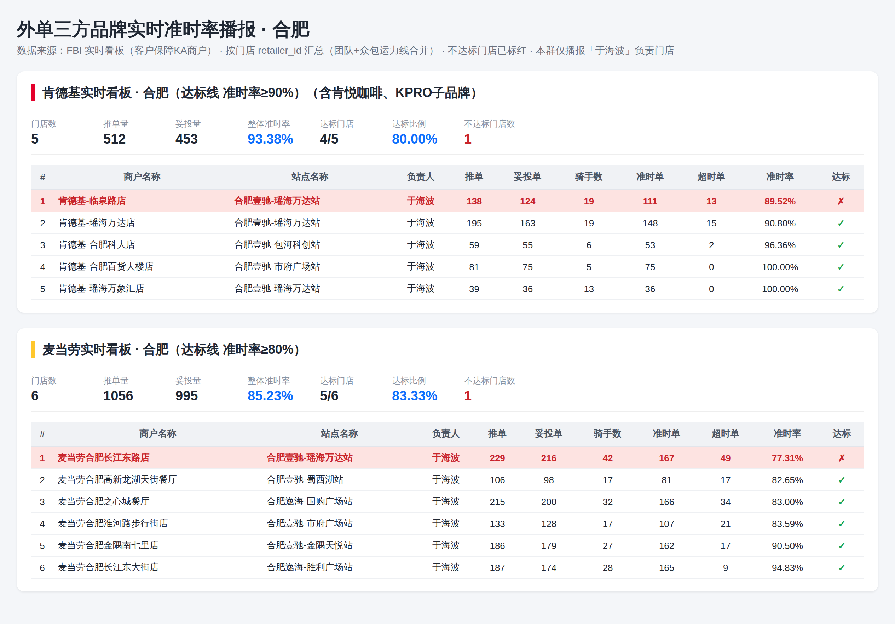Click the green checkmark on 麦当劳合肥之心城餐厅 row
The width and height of the screenshot is (895, 624).
(841, 502)
